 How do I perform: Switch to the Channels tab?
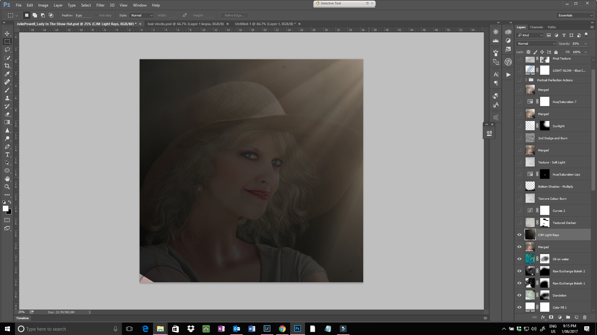click(x=536, y=27)
